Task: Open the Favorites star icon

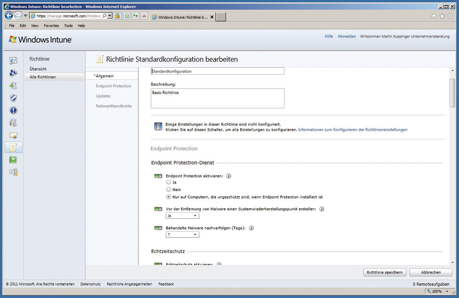Action: (442, 17)
